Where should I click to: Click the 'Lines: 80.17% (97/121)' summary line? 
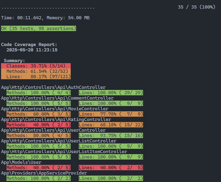coord(36,77)
